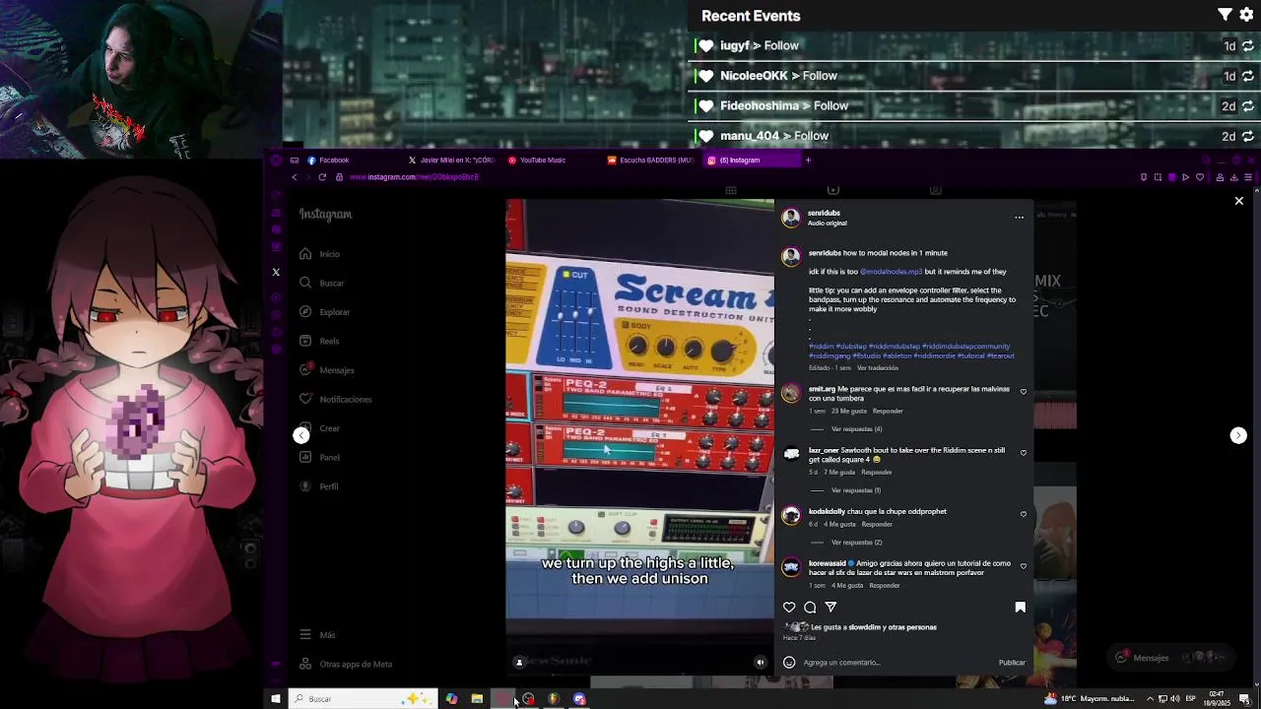Go to previous post arrow
1261x709 pixels.
point(301,435)
